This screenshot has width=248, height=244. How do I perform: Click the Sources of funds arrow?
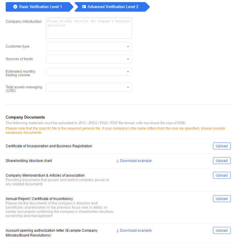[128, 59]
